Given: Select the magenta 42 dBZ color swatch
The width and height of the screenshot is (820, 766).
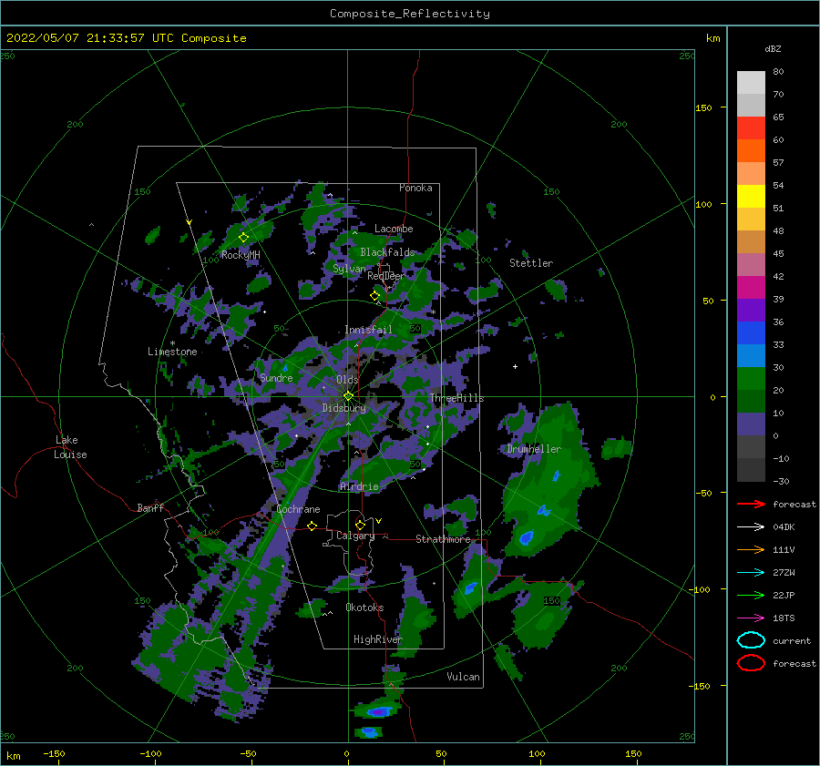Looking at the screenshot, I should click(x=751, y=287).
